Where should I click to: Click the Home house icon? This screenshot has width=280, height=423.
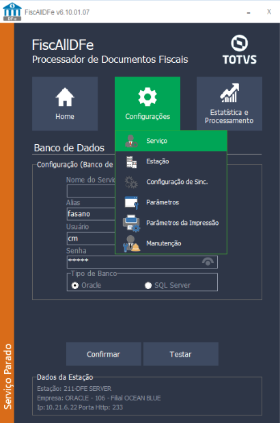[65, 97]
